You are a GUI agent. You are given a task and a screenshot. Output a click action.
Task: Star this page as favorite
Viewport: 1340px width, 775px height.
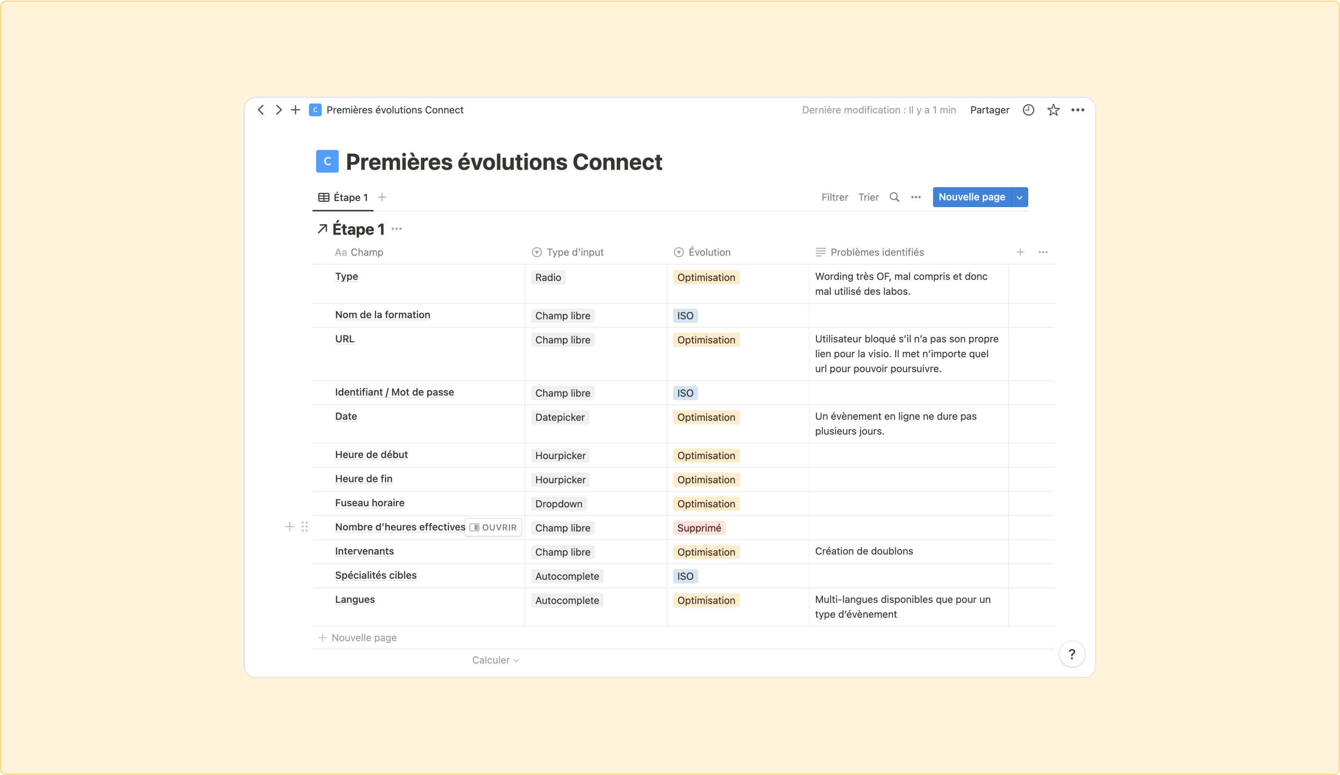tap(1053, 110)
